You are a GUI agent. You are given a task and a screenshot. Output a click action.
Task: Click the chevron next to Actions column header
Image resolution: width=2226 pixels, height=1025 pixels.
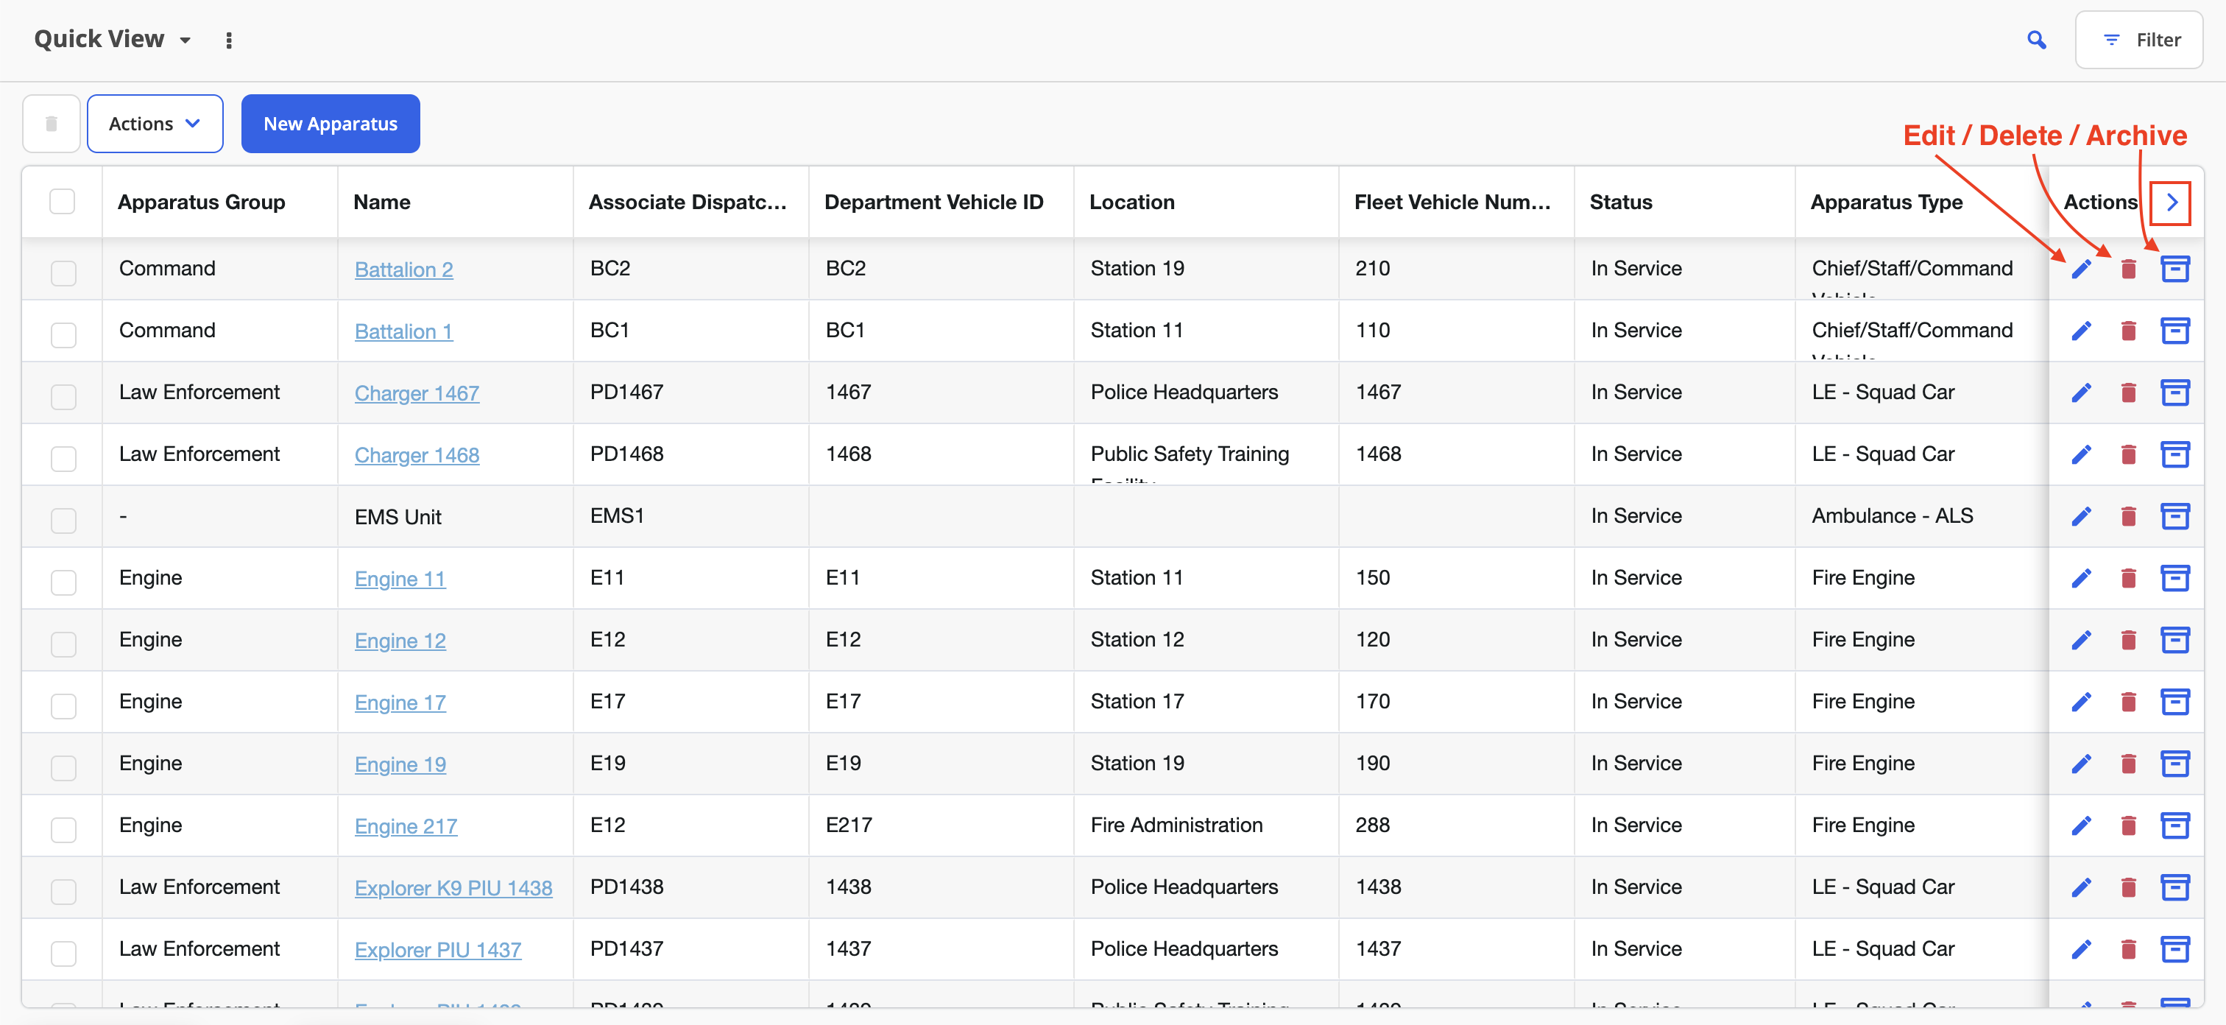click(2171, 203)
